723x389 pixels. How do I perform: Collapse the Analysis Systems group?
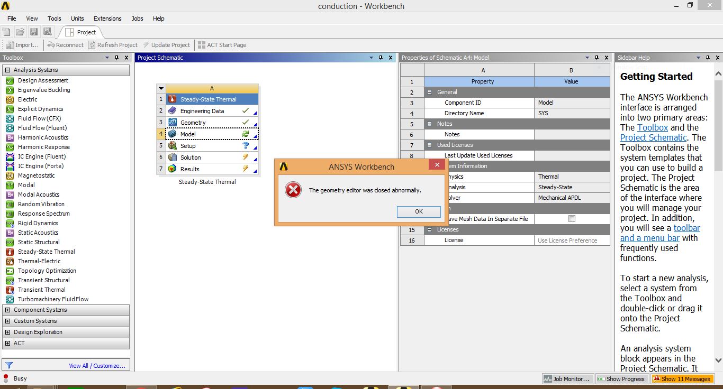(7, 70)
